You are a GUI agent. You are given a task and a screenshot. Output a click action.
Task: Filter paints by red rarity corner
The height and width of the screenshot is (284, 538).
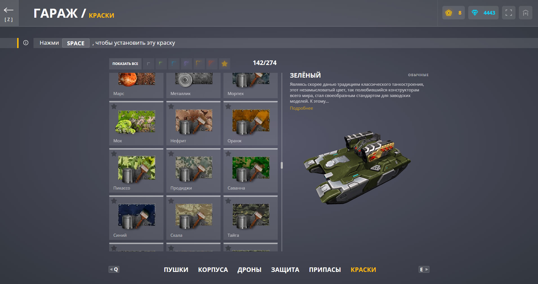click(x=212, y=64)
